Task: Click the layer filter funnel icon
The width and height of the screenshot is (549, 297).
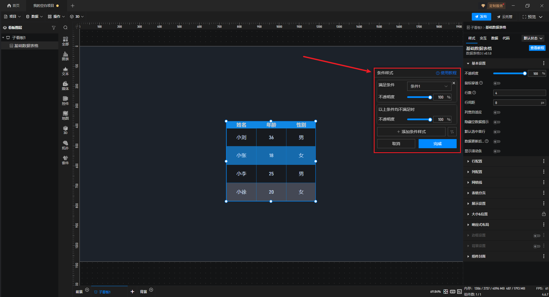Action: pos(53,28)
